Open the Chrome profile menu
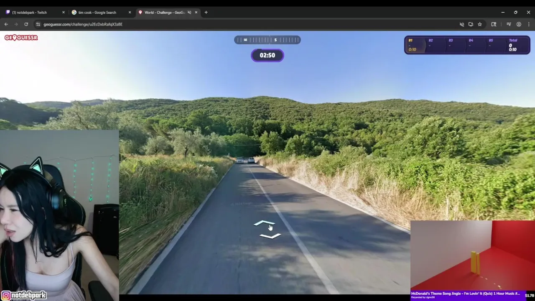 tap(519, 24)
